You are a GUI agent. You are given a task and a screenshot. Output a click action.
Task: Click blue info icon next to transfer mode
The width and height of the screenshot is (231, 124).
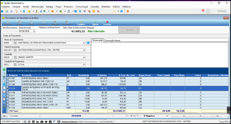[88, 43]
